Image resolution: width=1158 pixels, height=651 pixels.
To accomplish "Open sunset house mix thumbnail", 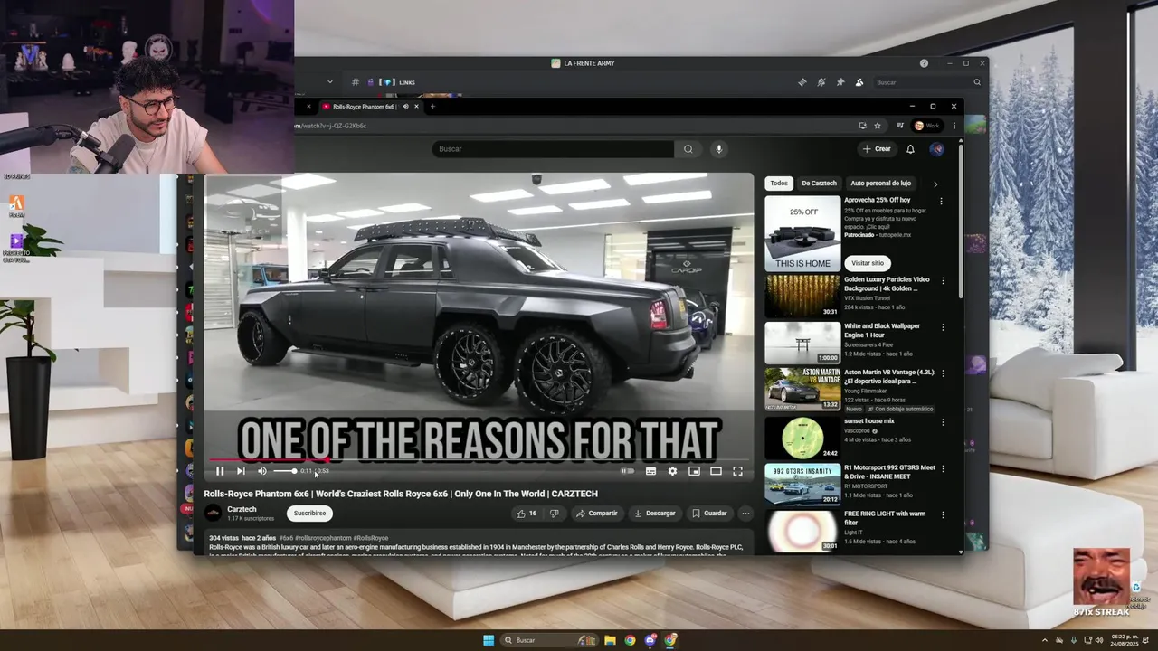I will point(802,438).
